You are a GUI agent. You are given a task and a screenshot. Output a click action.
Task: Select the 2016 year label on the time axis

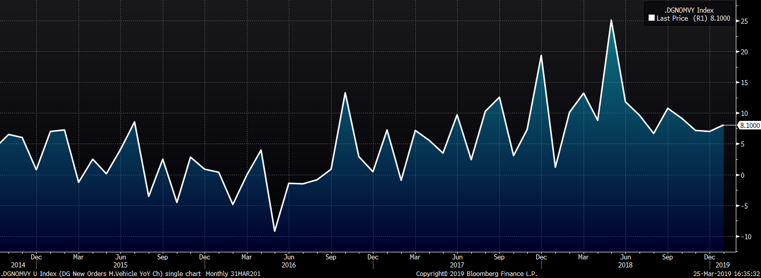[x=289, y=265]
